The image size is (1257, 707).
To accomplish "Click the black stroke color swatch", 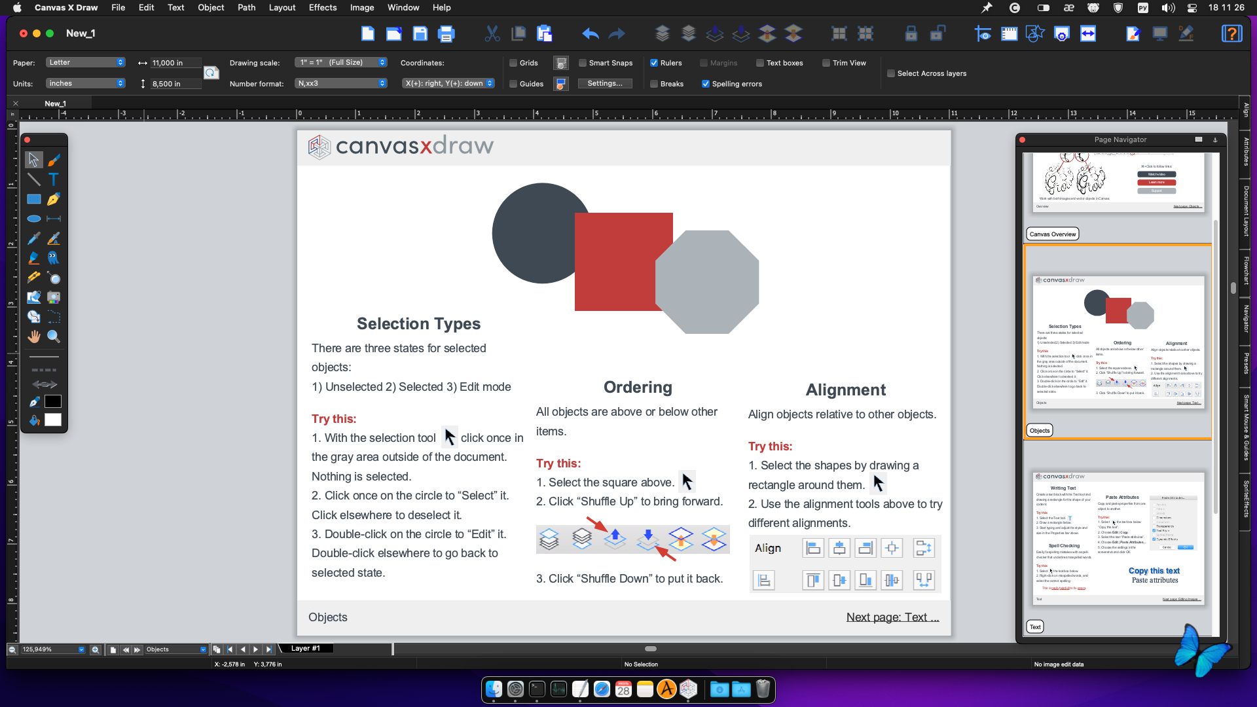I will pyautogui.click(x=53, y=401).
